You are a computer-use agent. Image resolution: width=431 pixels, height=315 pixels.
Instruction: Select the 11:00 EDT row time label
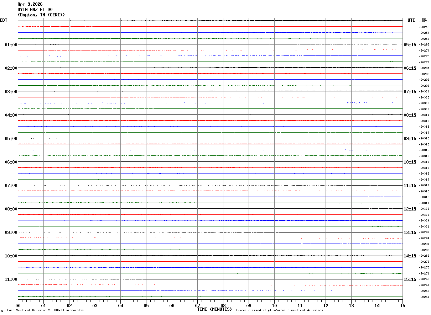11,279
